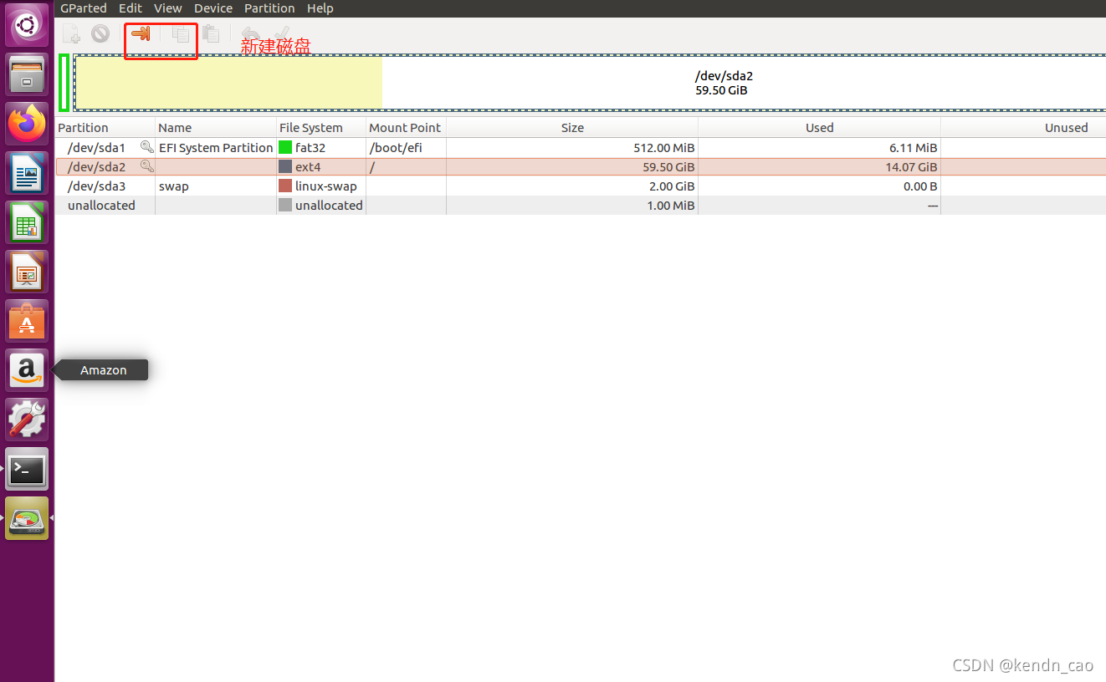This screenshot has height=682, width=1106.
Task: Click the "2.00 GiB" size cell
Action: (x=671, y=186)
